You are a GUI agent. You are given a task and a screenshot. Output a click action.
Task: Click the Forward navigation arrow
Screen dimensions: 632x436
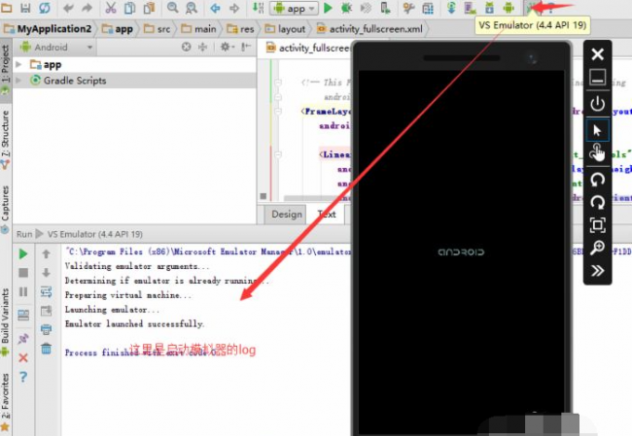(234, 8)
